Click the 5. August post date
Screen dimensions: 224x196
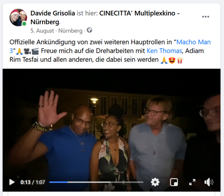coord(42,31)
